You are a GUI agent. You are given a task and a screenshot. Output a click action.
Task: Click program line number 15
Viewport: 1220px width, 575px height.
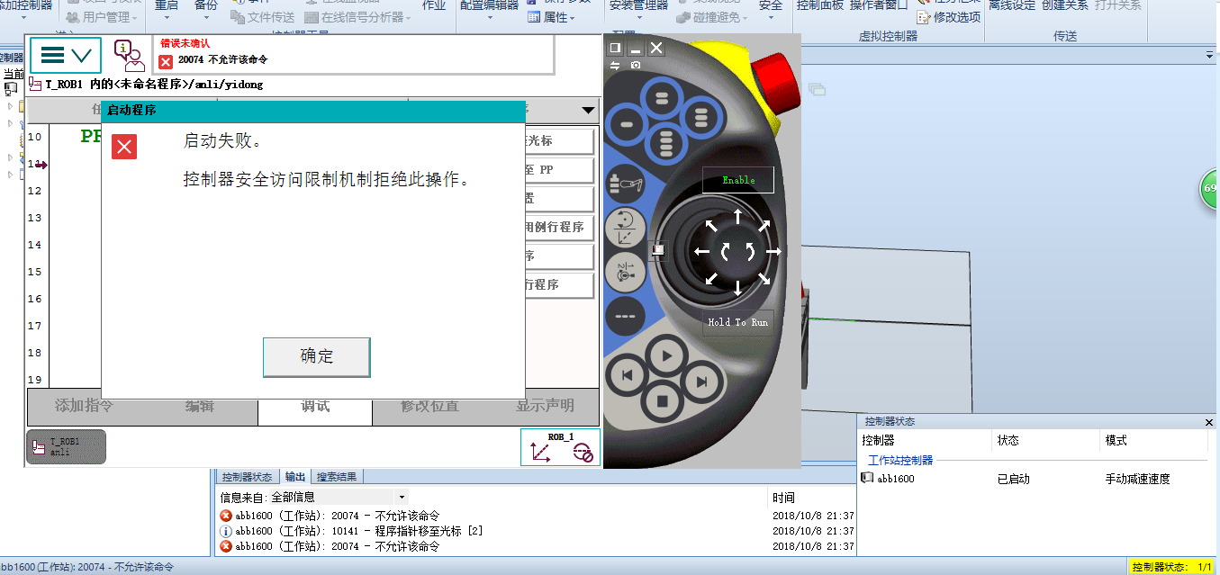pos(34,272)
